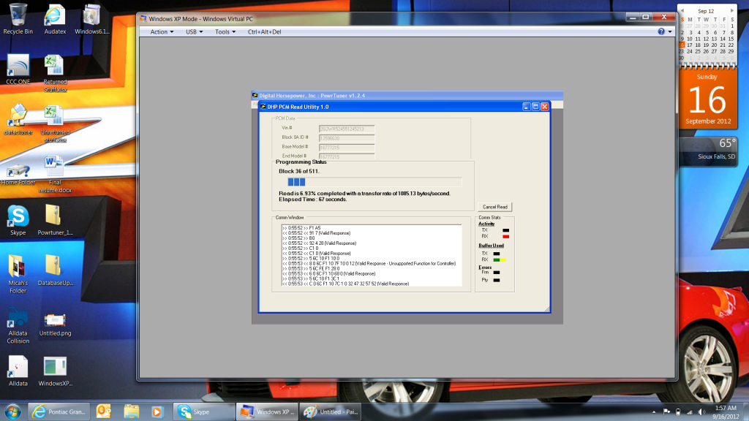Select Micah's Folder desktop icon
This screenshot has width=749, height=421.
pos(18,275)
